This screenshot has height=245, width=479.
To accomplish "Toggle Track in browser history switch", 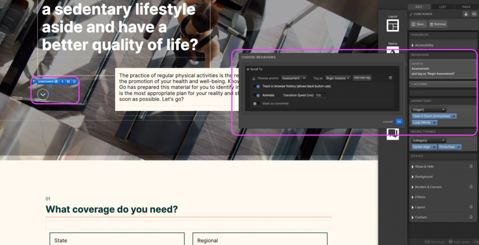I will [x=257, y=86].
